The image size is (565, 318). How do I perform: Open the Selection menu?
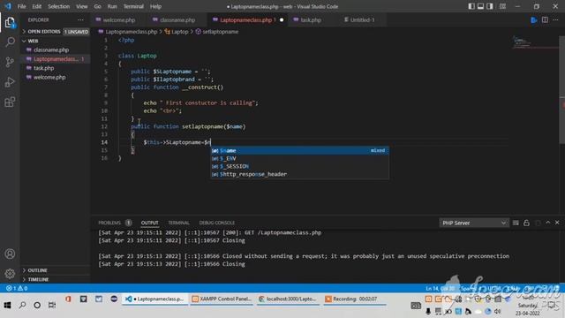pos(59,6)
